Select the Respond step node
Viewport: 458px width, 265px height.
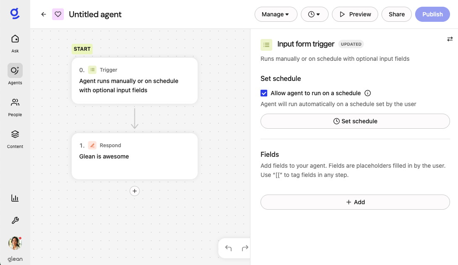coord(134,156)
